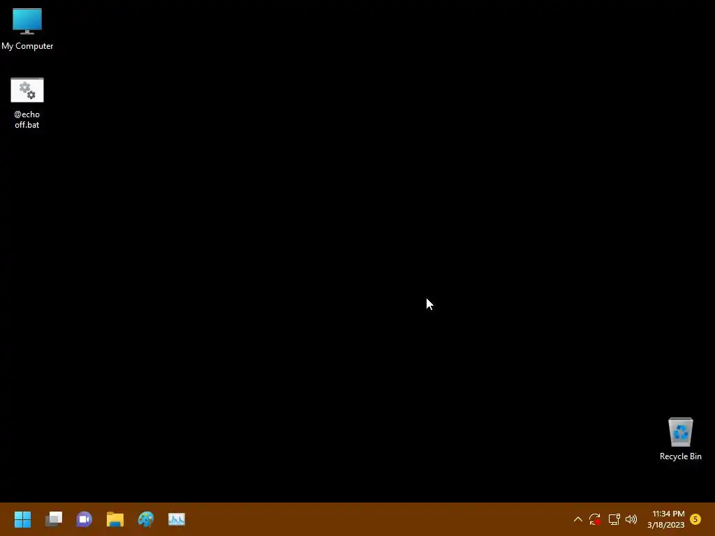The height and width of the screenshot is (536, 715).
Task: Launch the Chat video app in the taskbar
Action: (84, 519)
